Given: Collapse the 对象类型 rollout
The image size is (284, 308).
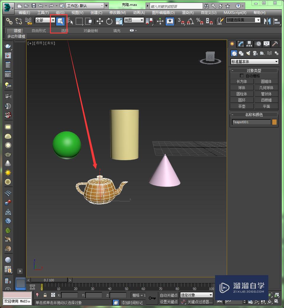Looking at the screenshot, I should tap(254, 70).
